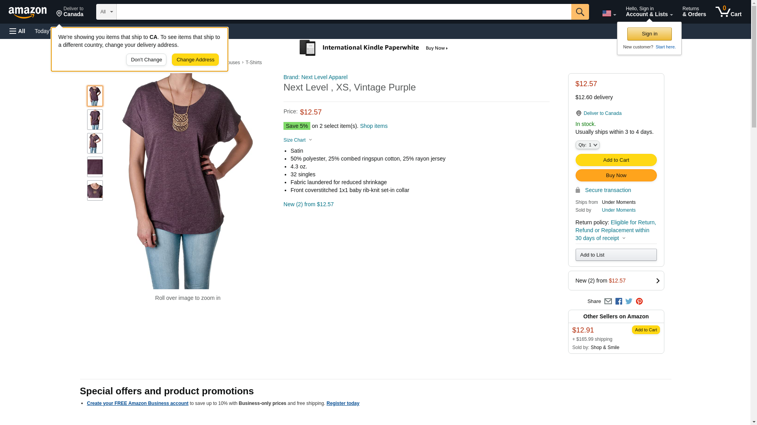757x425 pixels.
Task: Expand the Add to List dropdown
Action: click(615, 255)
